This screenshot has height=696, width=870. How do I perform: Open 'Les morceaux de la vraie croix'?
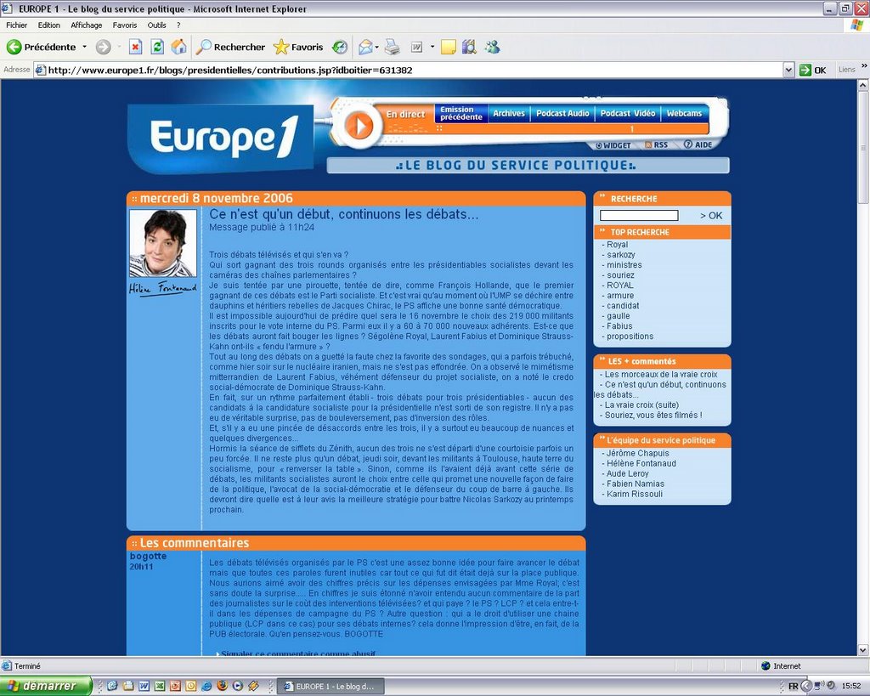(661, 375)
